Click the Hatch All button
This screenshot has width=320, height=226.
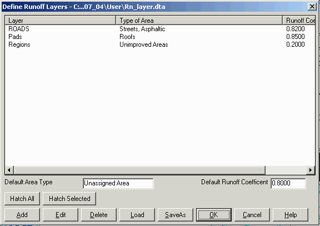[x=22, y=199]
